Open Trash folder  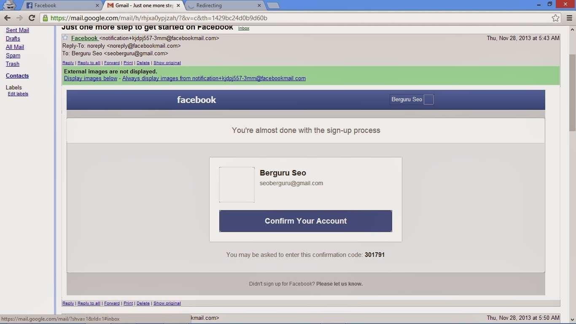(x=12, y=64)
